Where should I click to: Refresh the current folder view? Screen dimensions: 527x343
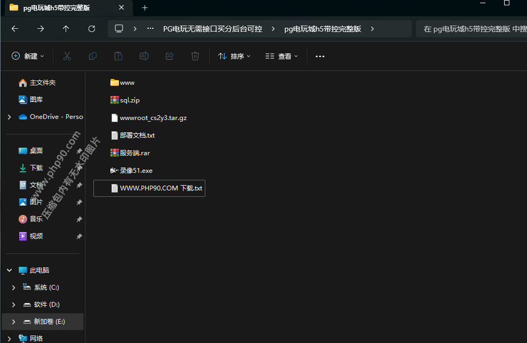[x=92, y=29]
